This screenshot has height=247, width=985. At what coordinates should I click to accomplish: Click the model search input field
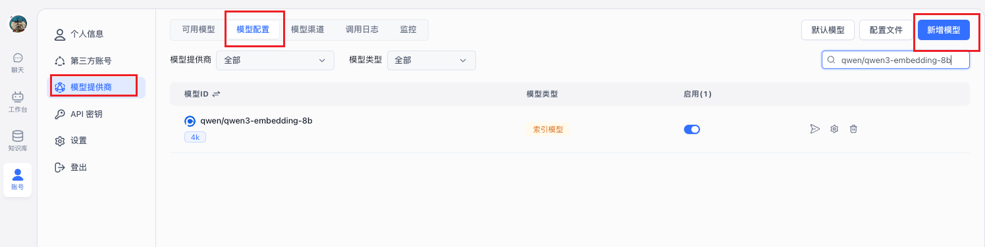pos(895,60)
